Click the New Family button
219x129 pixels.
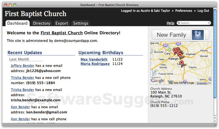point(180,35)
